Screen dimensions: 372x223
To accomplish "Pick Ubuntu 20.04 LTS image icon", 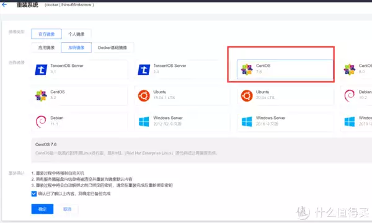I will (247, 96).
